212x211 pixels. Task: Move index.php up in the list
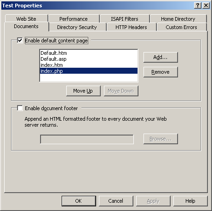(x=83, y=91)
